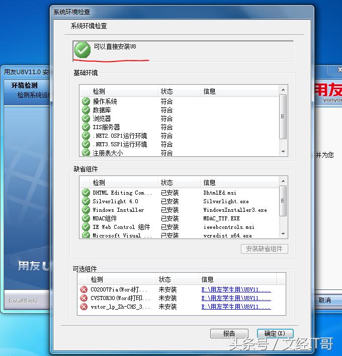Click the 安装缺省组件 button
Viewport: 342px width, 356px height.
click(x=265, y=249)
